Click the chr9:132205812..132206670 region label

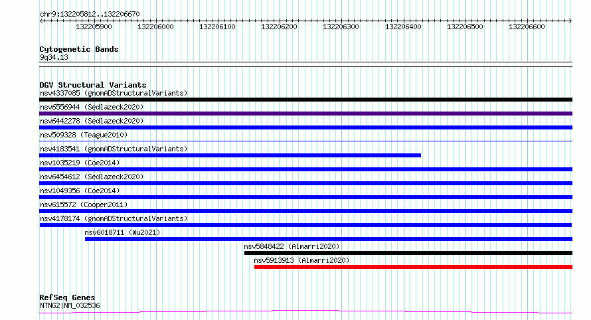point(90,15)
